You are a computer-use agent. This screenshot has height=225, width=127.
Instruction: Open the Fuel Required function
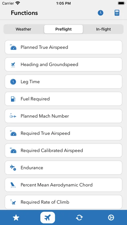pyautogui.click(x=63, y=99)
